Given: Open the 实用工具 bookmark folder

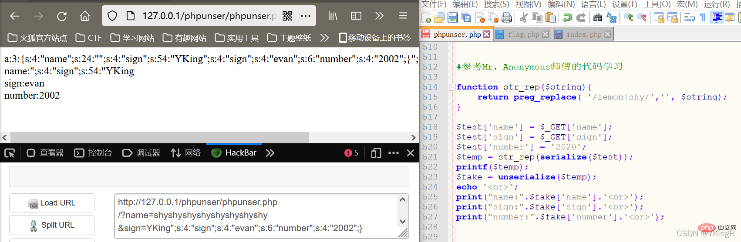Looking at the screenshot, I should (x=237, y=38).
